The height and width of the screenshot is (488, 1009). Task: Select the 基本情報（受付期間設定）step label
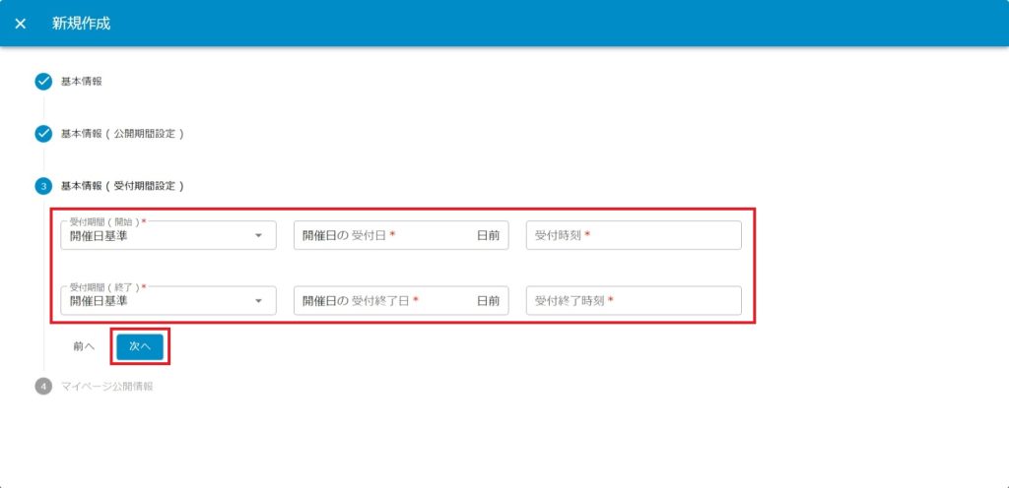click(122, 186)
